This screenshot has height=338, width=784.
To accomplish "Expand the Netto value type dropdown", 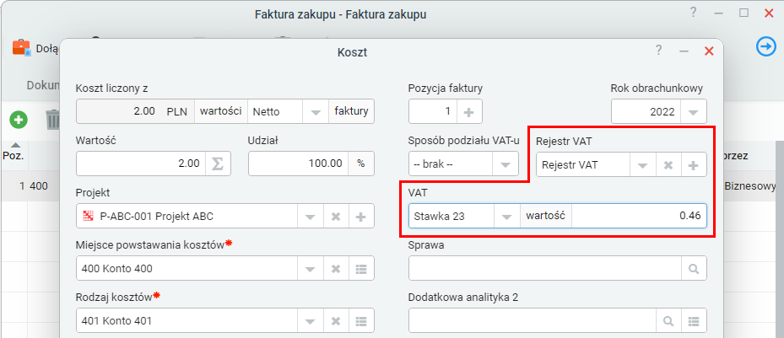I will [315, 111].
